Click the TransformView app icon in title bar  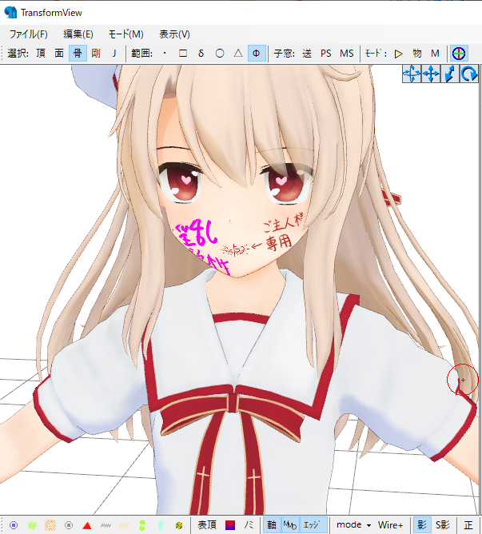coord(10,12)
